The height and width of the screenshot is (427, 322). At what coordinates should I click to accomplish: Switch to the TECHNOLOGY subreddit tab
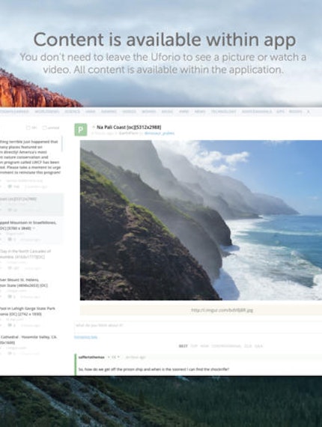(223, 112)
